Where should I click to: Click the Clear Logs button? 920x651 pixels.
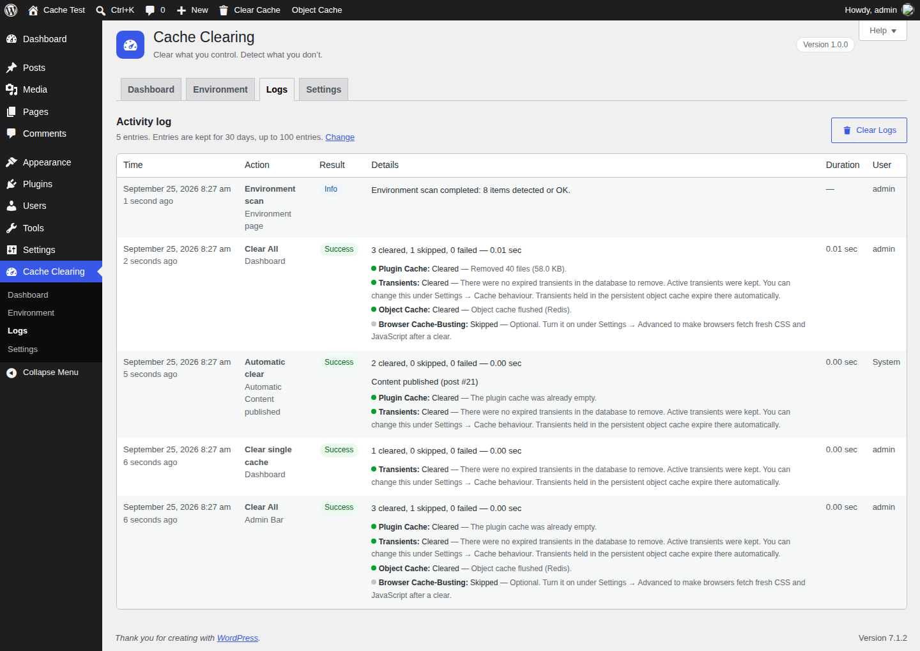coord(869,130)
